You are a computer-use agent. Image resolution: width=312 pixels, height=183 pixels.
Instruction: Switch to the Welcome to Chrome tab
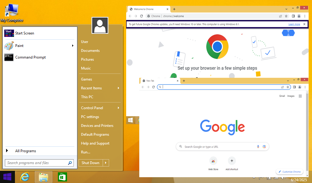(146, 9)
